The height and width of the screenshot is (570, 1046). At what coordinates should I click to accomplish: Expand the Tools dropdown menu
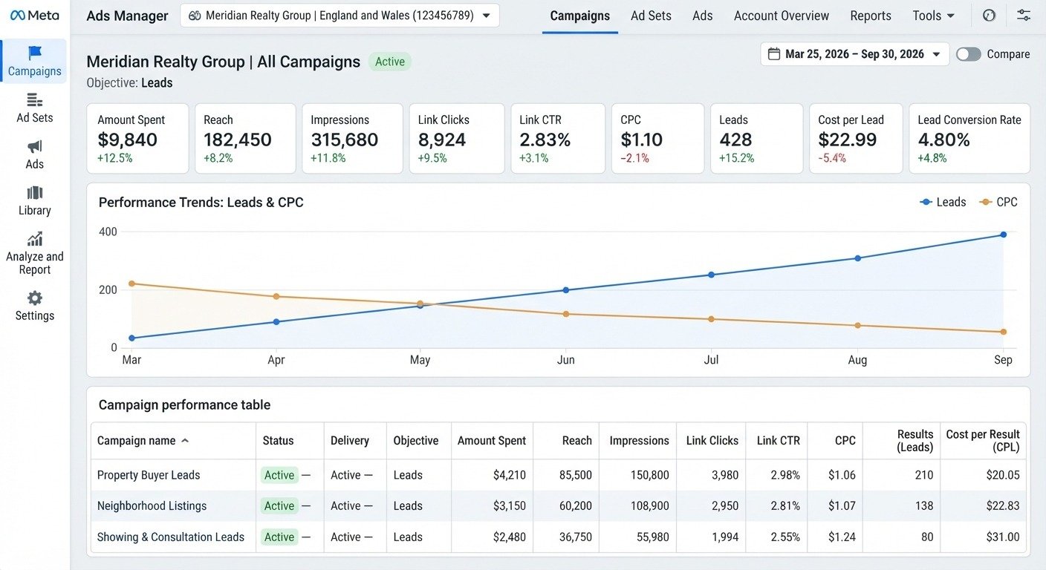point(933,16)
